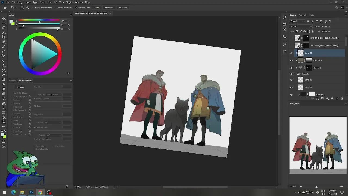Screen dimensions: 348x196
Task: Click the 100% zoom button
Action: click(x=97, y=8)
